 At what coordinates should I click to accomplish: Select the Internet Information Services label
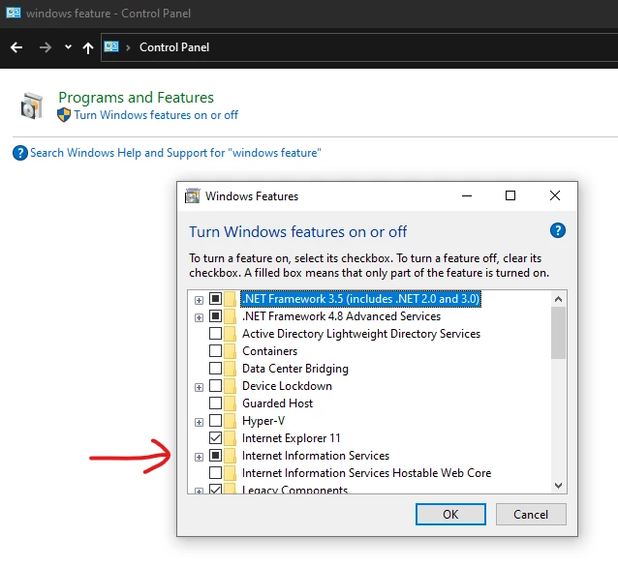click(x=316, y=456)
